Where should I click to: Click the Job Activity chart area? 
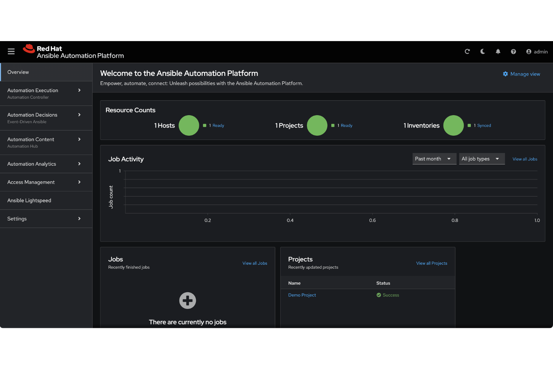331,192
